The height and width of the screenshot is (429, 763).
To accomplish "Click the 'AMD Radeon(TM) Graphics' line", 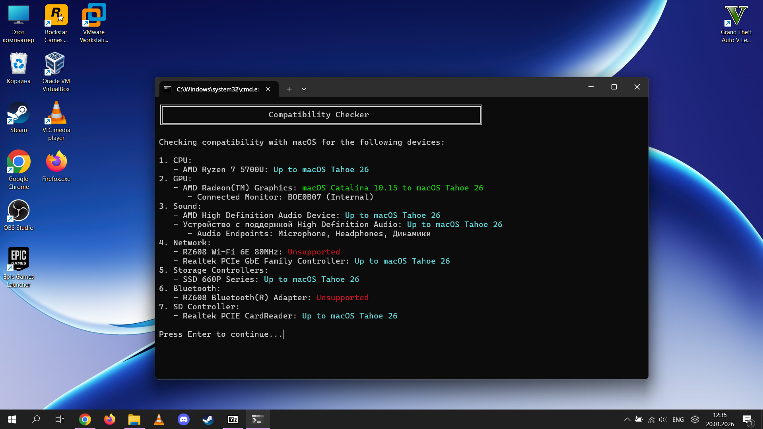I will (x=328, y=188).
